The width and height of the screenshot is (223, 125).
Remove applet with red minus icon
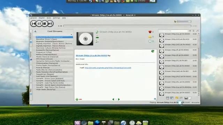pyautogui.click(x=80, y=99)
